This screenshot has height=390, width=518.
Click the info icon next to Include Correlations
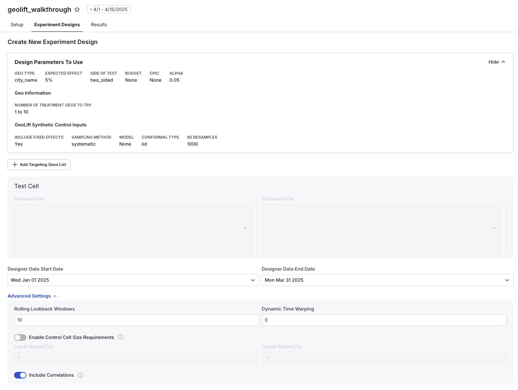pos(80,375)
